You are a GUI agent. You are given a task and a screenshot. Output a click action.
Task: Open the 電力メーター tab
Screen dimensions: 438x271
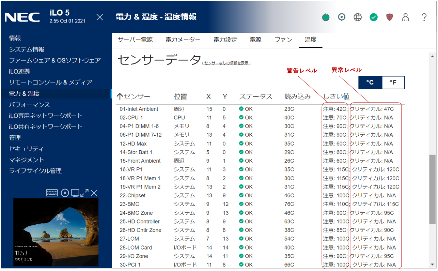(183, 40)
